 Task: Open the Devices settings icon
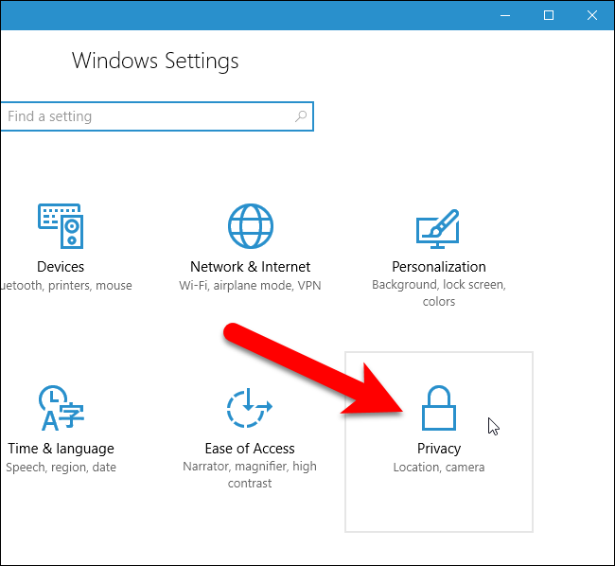61,226
